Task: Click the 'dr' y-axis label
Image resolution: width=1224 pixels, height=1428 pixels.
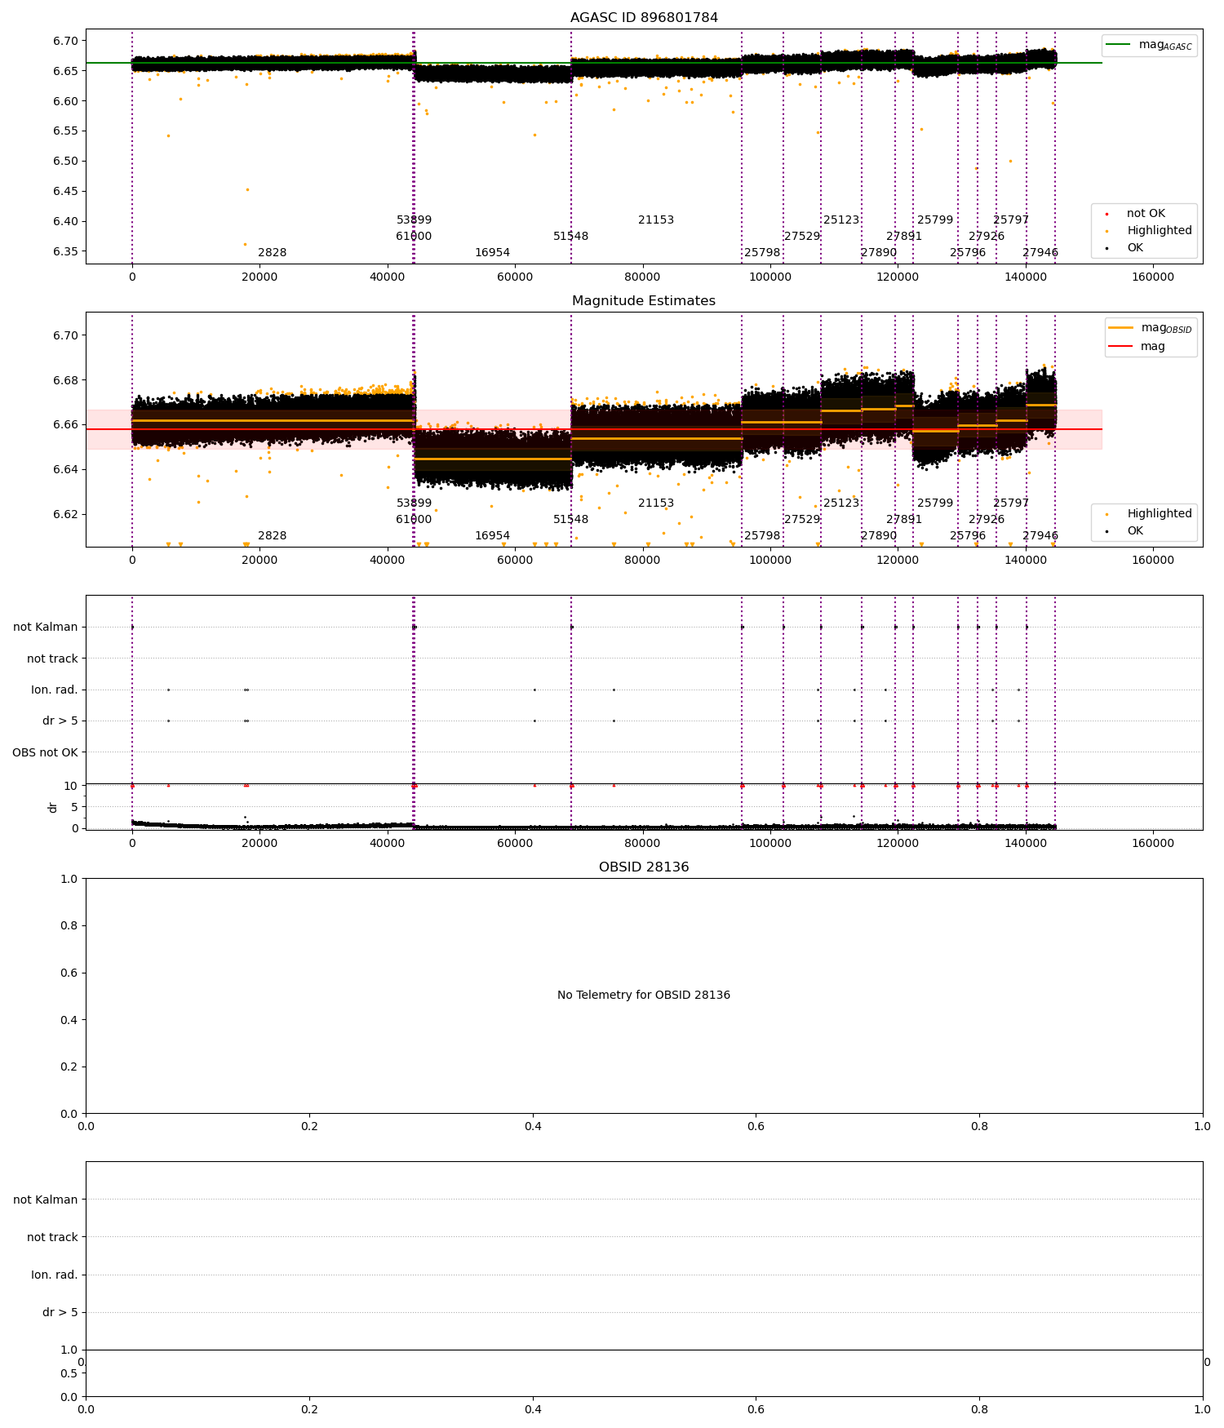Action: 53,807
